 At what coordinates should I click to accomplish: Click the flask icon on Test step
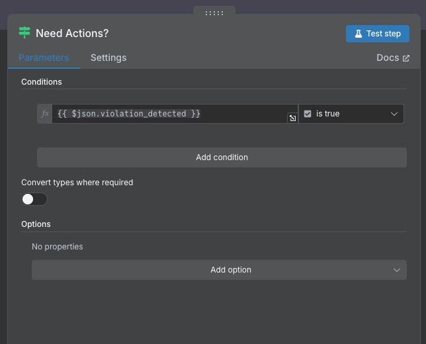coord(358,34)
